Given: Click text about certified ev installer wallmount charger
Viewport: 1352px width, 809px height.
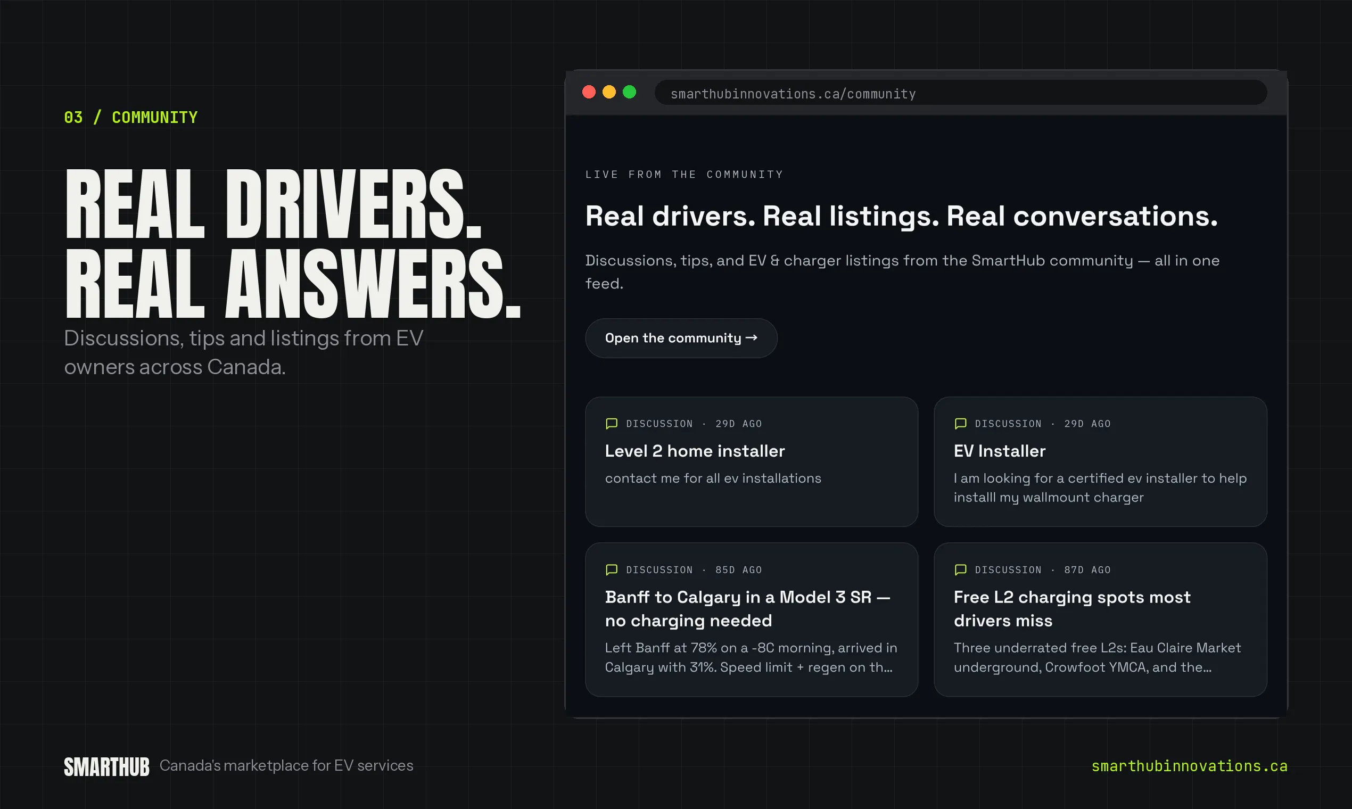Looking at the screenshot, I should click(x=1100, y=488).
